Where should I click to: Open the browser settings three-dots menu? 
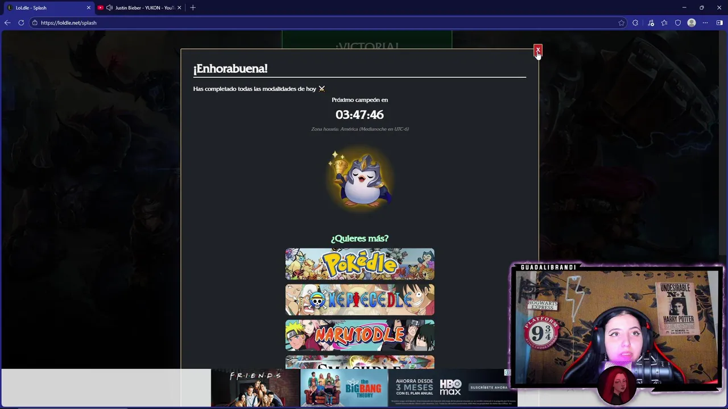[x=705, y=23]
